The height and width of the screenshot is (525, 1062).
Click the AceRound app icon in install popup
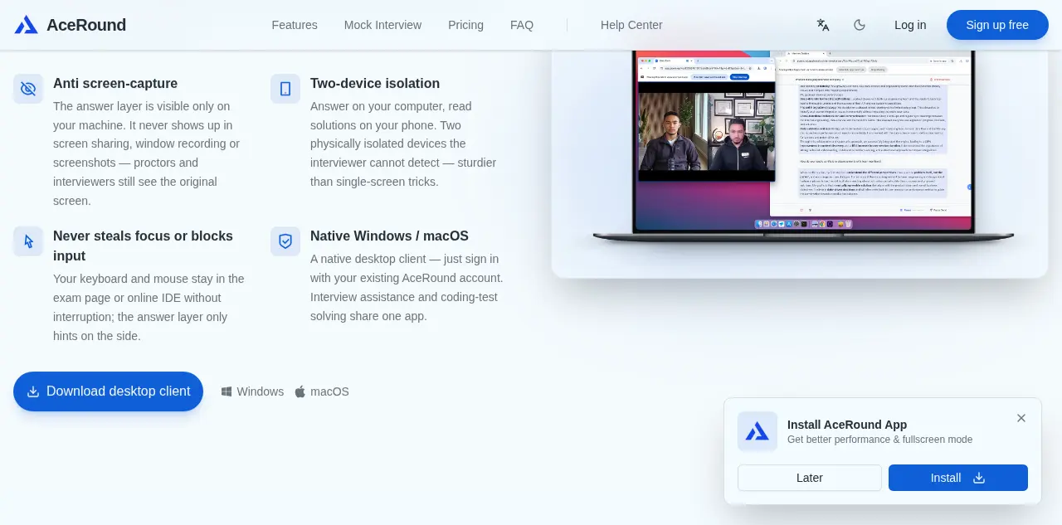click(758, 431)
